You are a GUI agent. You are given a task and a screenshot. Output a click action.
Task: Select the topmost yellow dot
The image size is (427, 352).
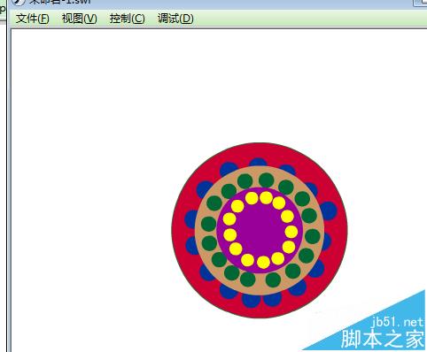coord(266,197)
